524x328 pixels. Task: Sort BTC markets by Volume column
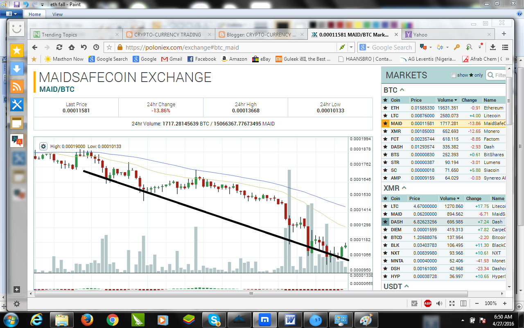pos(447,100)
